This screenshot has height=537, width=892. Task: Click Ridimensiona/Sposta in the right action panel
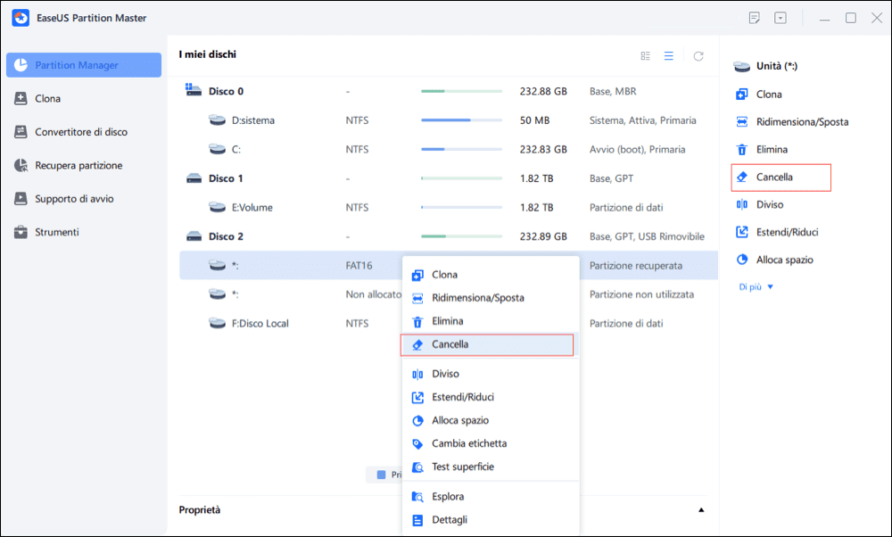(x=792, y=121)
